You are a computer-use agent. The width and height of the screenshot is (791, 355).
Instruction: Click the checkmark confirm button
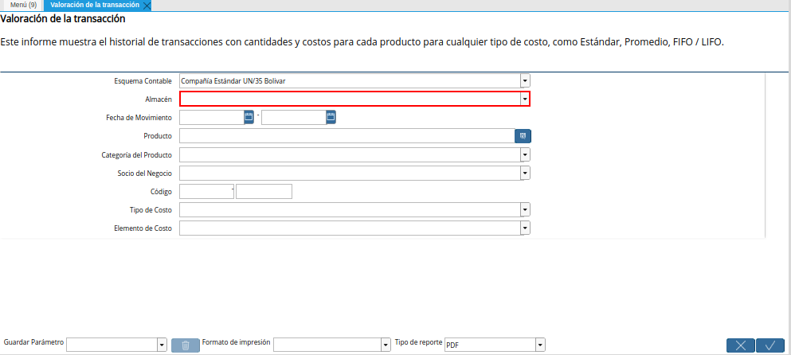click(769, 345)
